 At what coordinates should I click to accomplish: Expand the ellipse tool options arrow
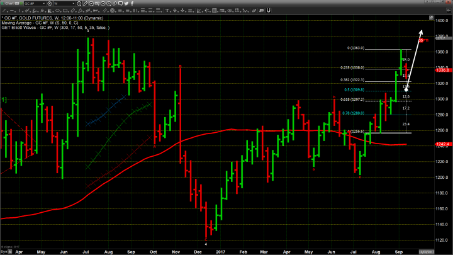61,12
